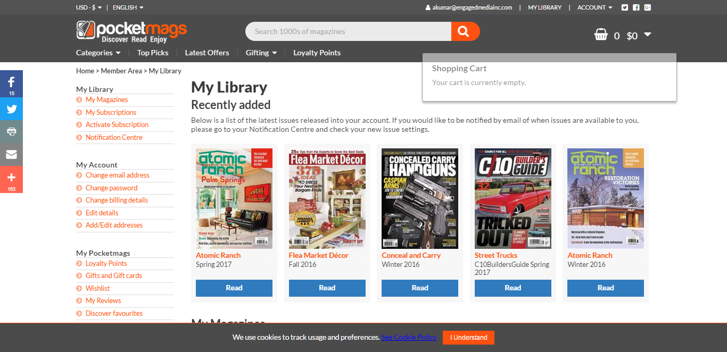
Task: Read Atomic Ranch Spring 2017 issue
Action: click(234, 288)
